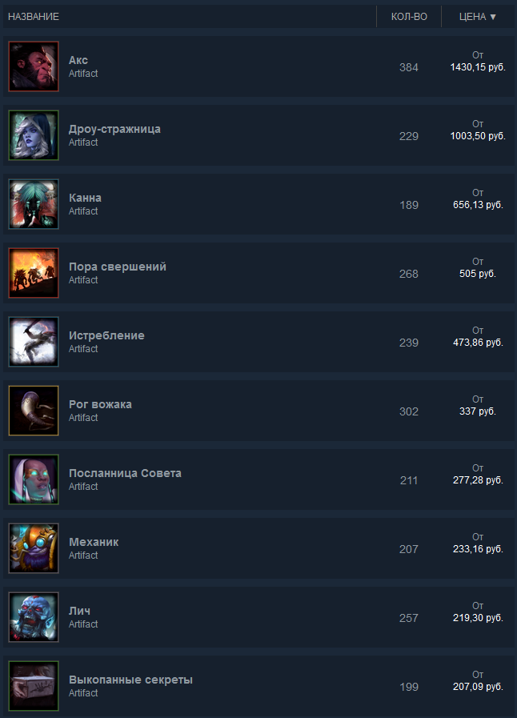
Task: Click the Канна card artwork
Action: pyautogui.click(x=34, y=204)
